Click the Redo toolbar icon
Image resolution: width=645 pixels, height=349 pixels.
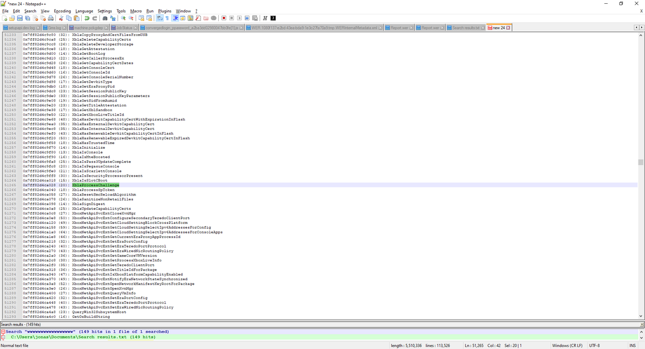[95, 18]
